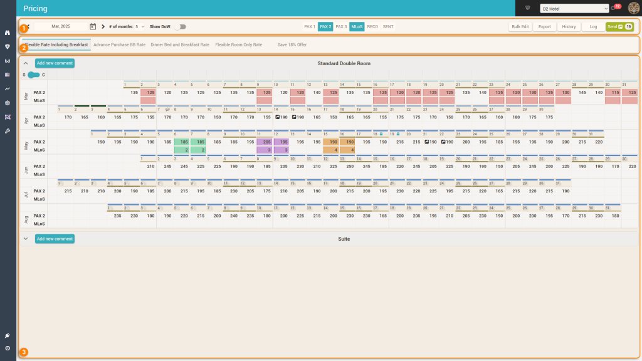Image resolution: width=642 pixels, height=361 pixels.
Task: Click the rocket icon at sidebar bottom
Action: tap(8, 336)
